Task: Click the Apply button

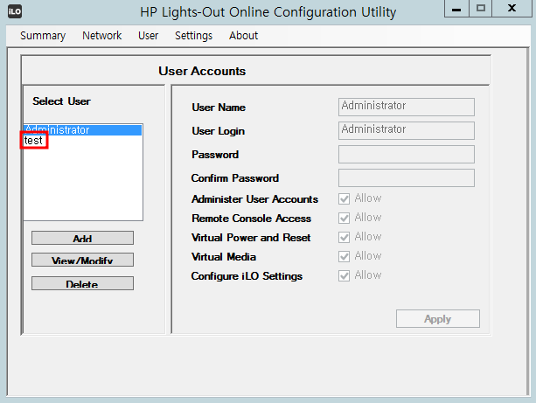Action: pos(438,319)
